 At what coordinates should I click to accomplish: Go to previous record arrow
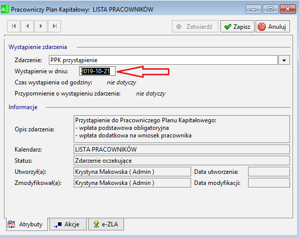pyautogui.click(x=27, y=26)
